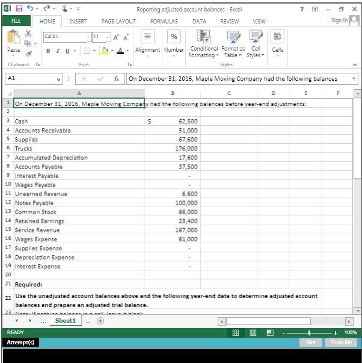Open Cell Styles gallery

tap(256, 44)
